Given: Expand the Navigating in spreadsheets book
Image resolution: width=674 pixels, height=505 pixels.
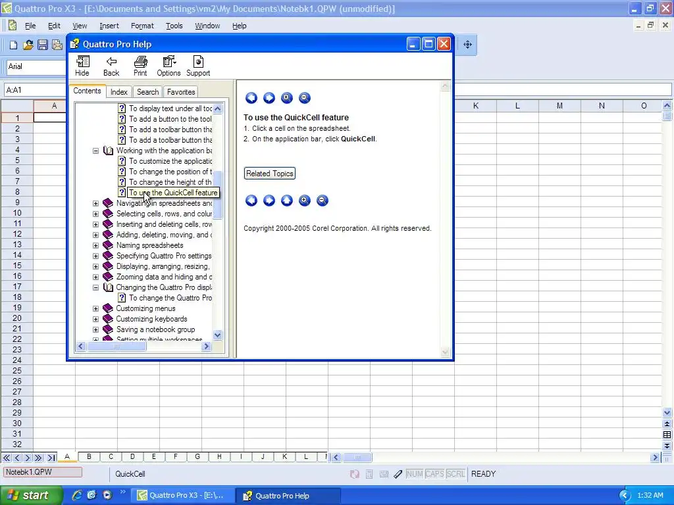Looking at the screenshot, I should click(96, 204).
